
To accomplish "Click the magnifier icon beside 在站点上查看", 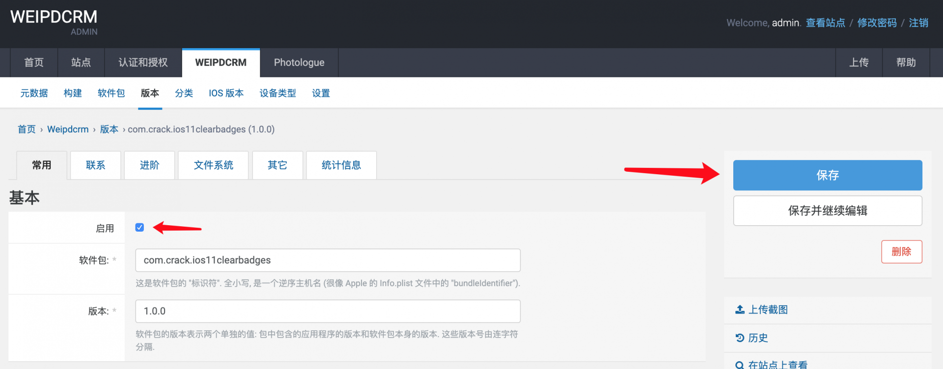I will click(x=740, y=365).
